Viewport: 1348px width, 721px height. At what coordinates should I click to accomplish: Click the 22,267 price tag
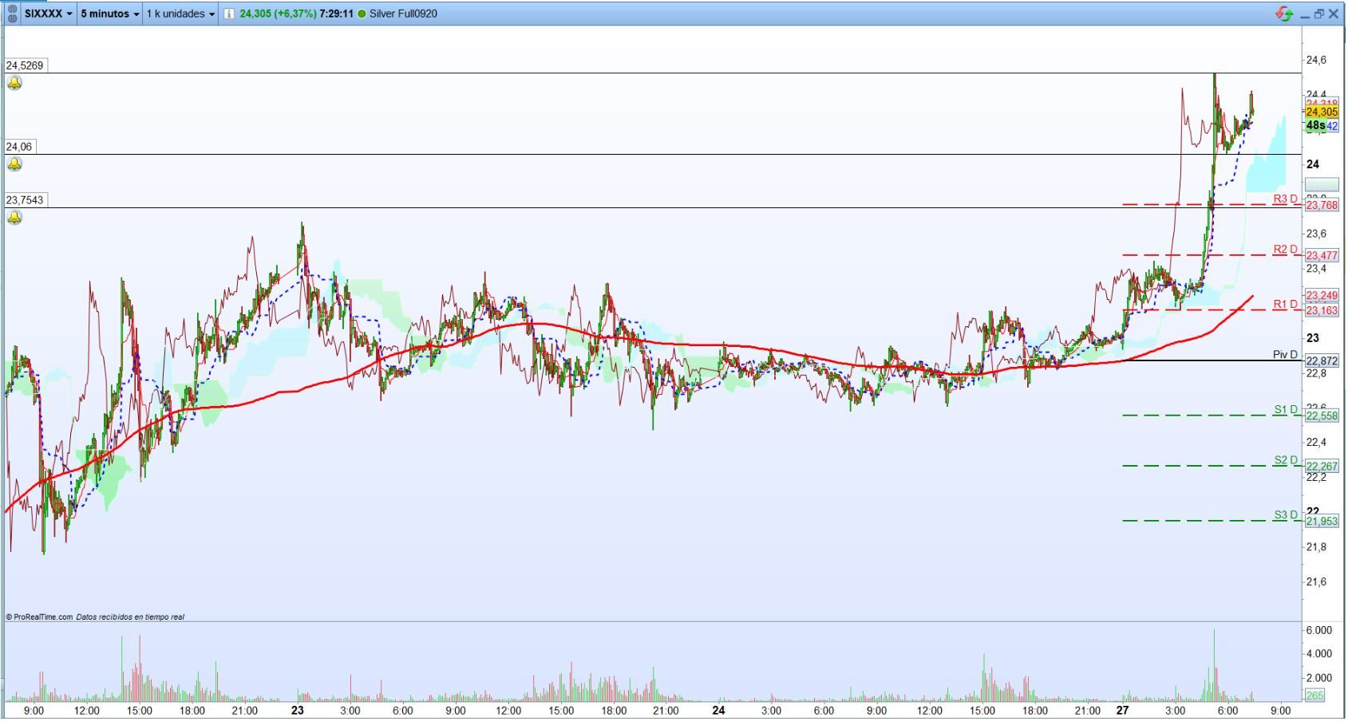click(1322, 467)
